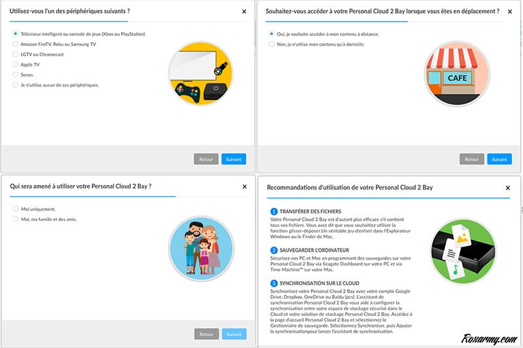Choose Moi, ma famille et des amis

coord(16,219)
